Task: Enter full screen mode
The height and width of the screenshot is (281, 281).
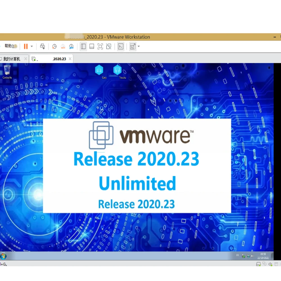Action: [x=100, y=47]
